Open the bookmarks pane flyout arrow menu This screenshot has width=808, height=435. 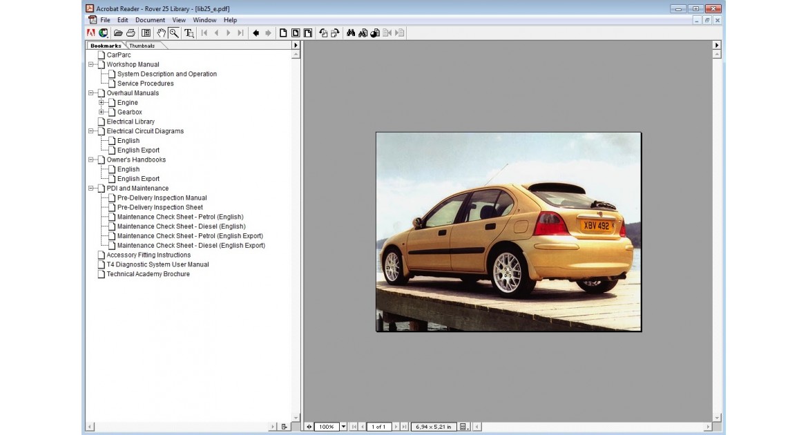click(296, 46)
